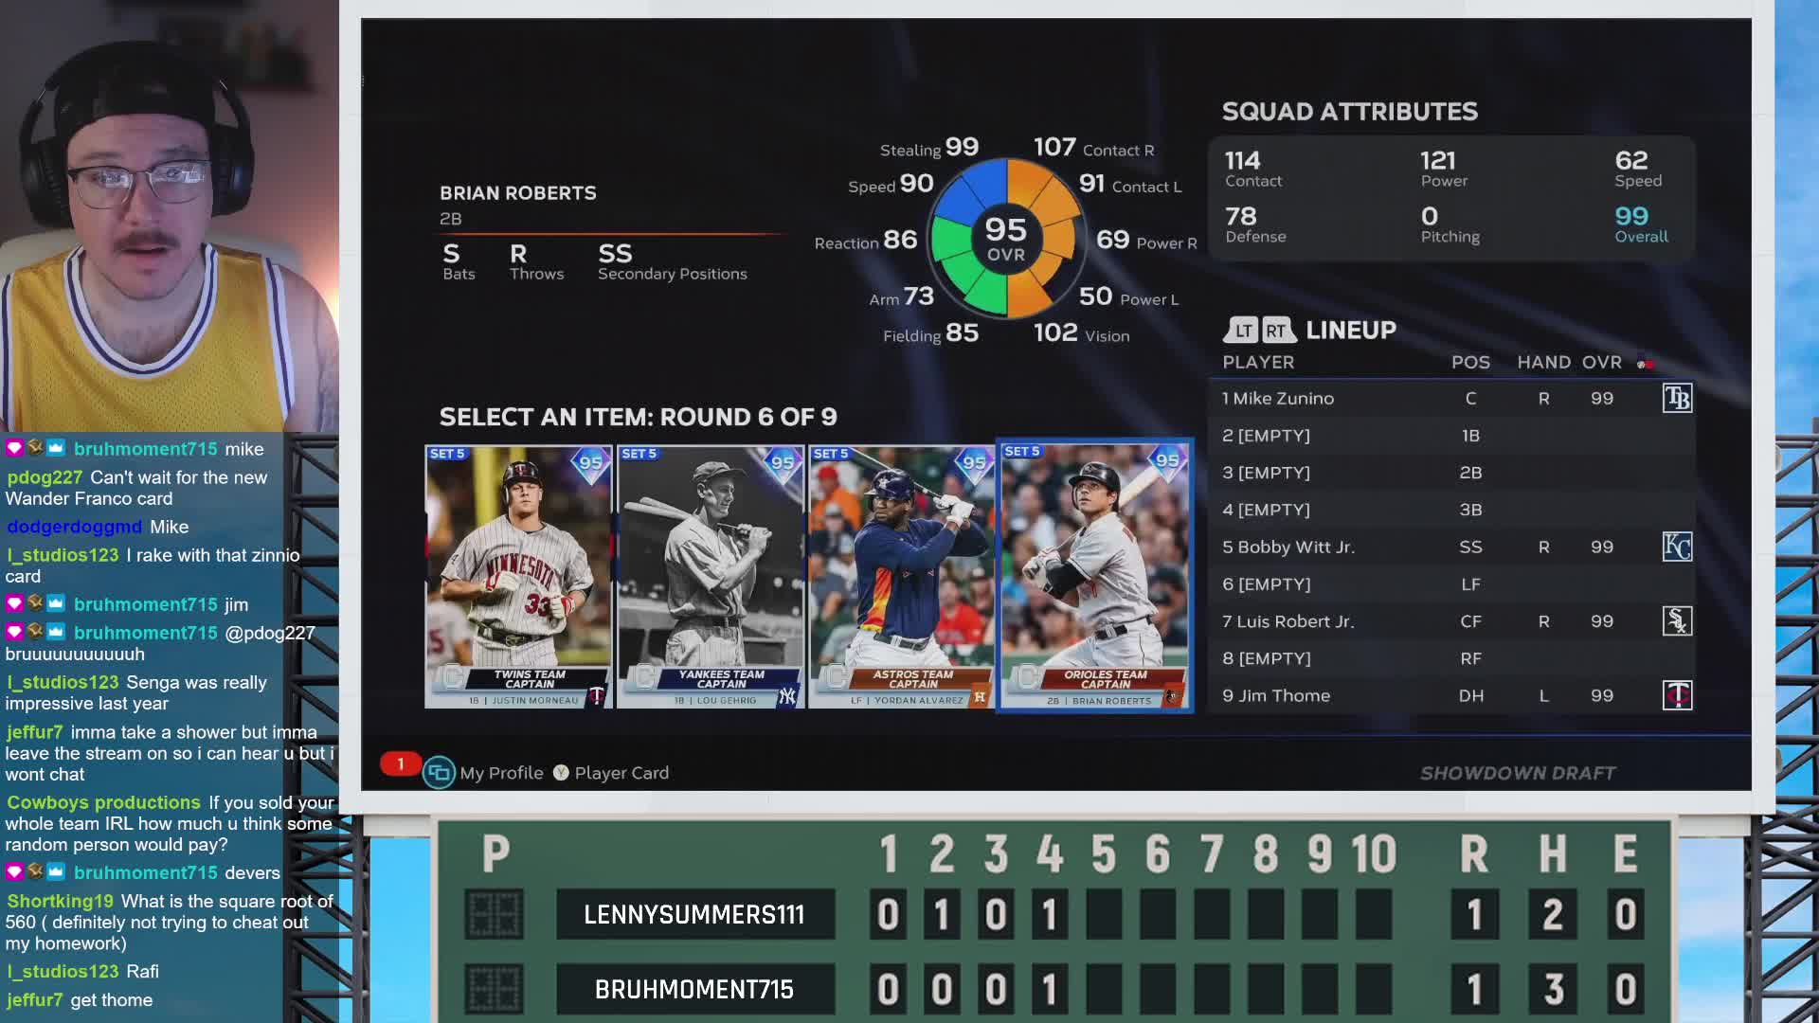The width and height of the screenshot is (1819, 1023).
Task: Select the lineup row 7 Luis Robert Jr.
Action: (x=1452, y=621)
